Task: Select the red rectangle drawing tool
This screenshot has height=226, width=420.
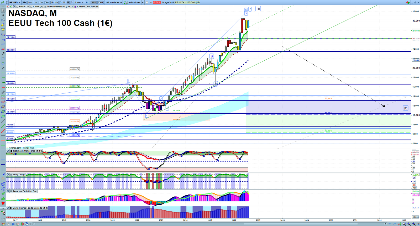Action: 3,49
